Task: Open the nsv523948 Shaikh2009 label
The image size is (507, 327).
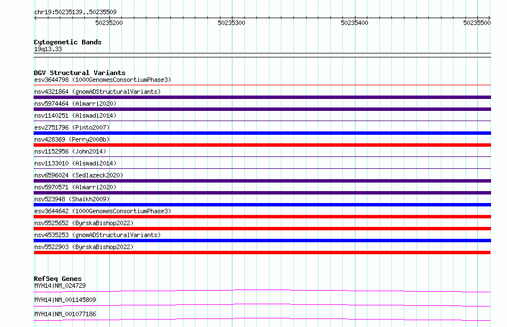Action: pos(72,199)
